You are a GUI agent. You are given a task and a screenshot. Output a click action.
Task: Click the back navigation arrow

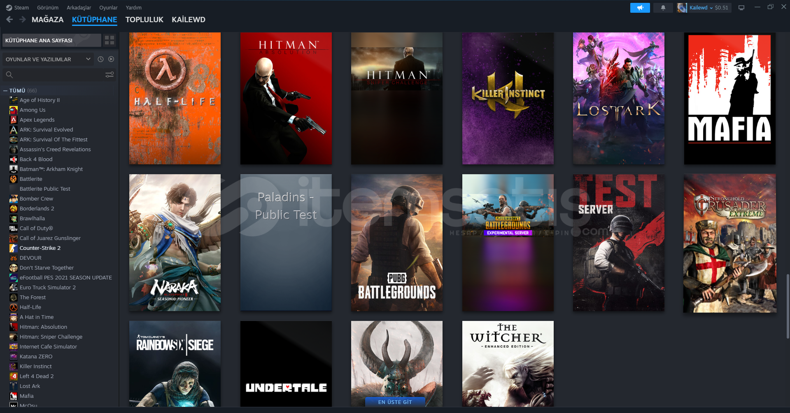9,19
